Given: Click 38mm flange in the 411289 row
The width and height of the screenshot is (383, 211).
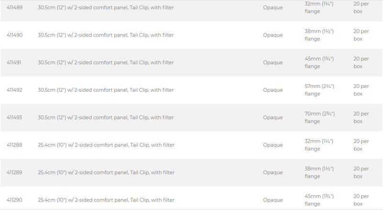Looking at the screenshot, I should click(319, 172).
